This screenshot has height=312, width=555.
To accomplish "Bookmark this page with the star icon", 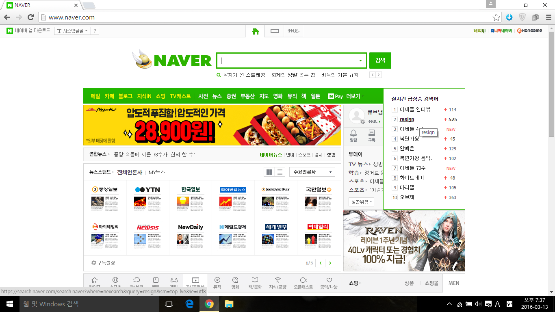I will coord(496,17).
